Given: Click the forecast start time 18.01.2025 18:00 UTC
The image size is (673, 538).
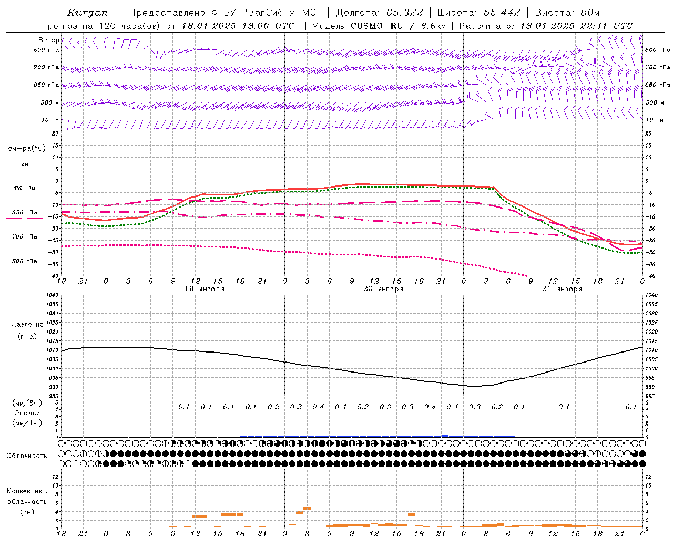Looking at the screenshot, I should click(238, 26).
